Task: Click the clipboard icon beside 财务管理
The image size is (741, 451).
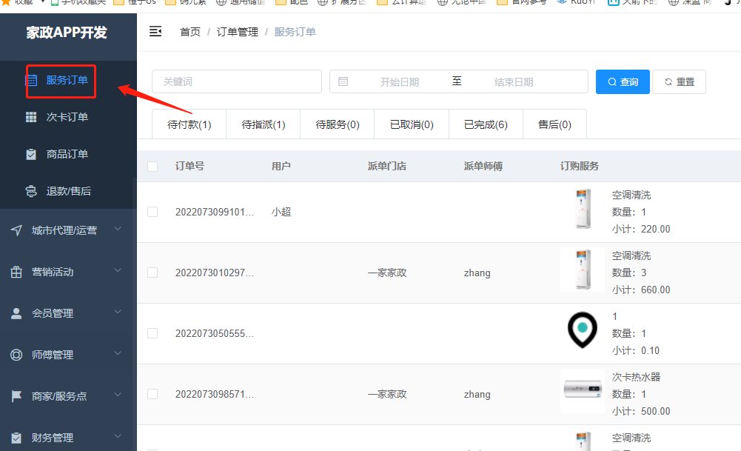Action: [16, 438]
